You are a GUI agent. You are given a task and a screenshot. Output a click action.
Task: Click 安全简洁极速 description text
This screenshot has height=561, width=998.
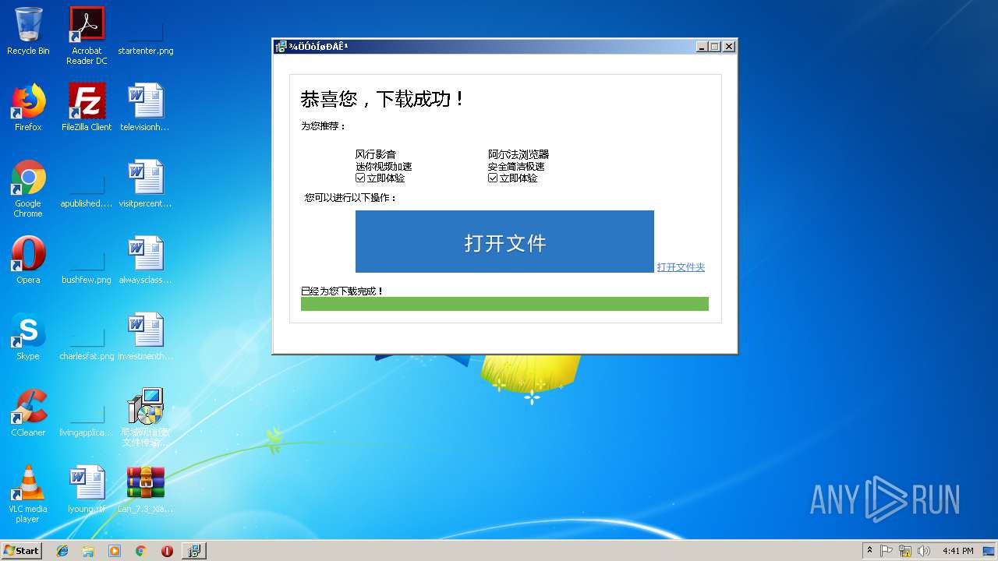pyautogui.click(x=516, y=166)
